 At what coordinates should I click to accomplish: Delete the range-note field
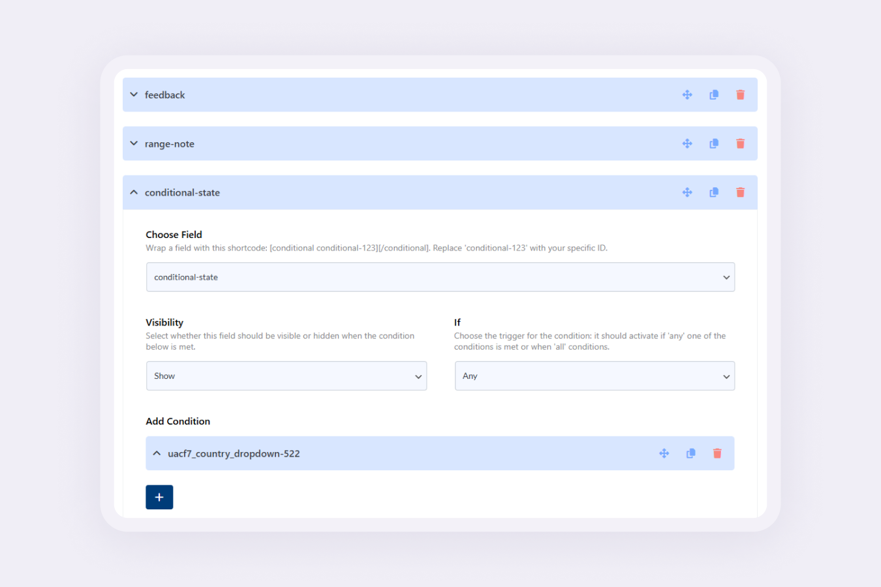pos(740,143)
